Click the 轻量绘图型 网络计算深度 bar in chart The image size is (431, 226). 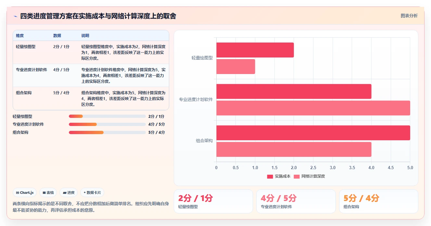[x=236, y=67]
